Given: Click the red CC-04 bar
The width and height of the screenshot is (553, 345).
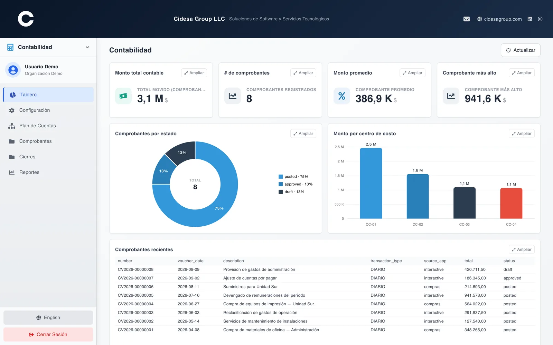Looking at the screenshot, I should pos(511,203).
